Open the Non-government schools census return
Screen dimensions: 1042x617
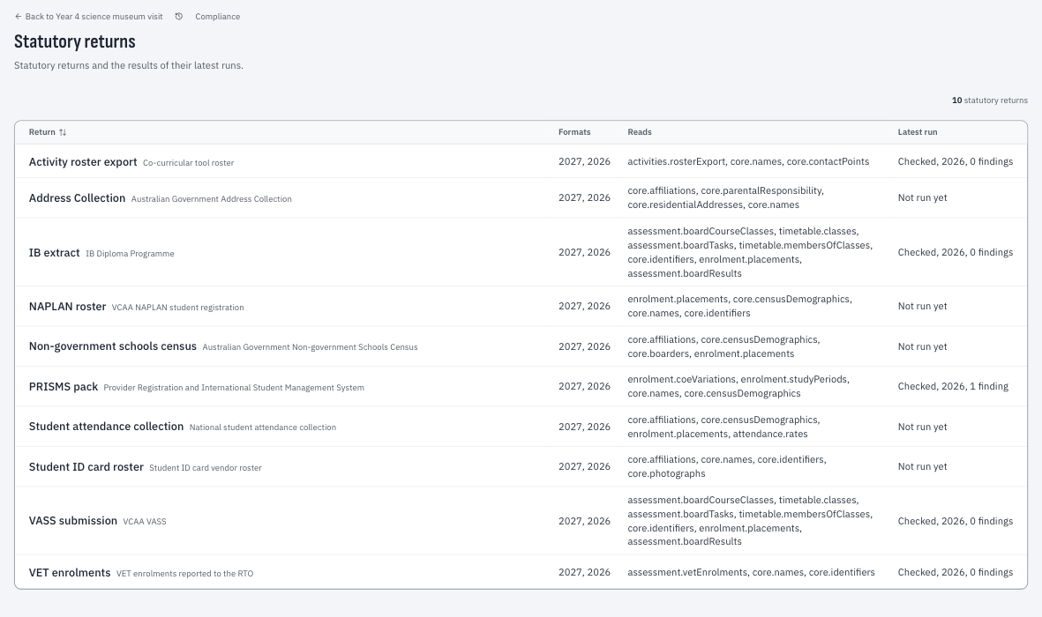113,346
